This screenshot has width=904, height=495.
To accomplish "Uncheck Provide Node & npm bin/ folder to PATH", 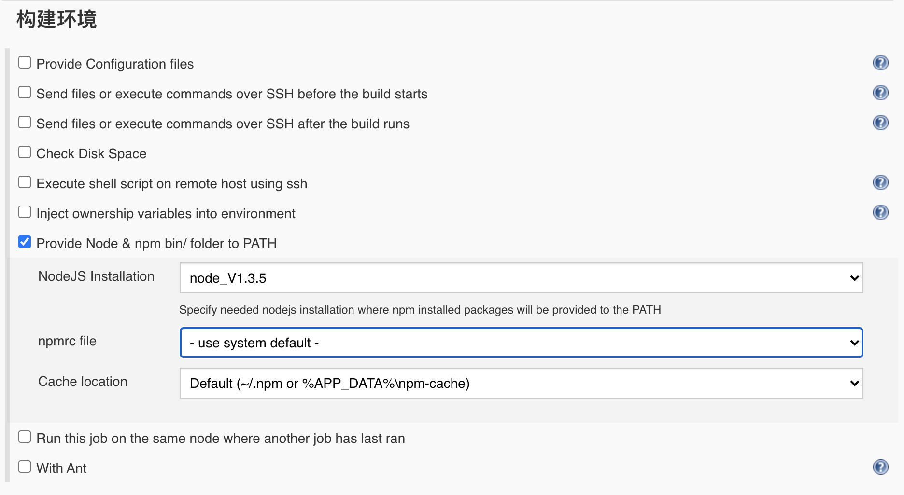I will click(x=25, y=242).
